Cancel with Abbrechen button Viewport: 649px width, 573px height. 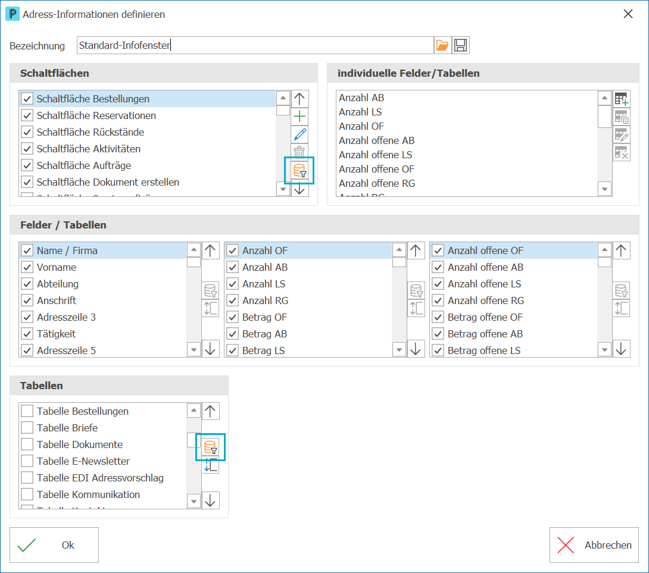tap(594, 545)
